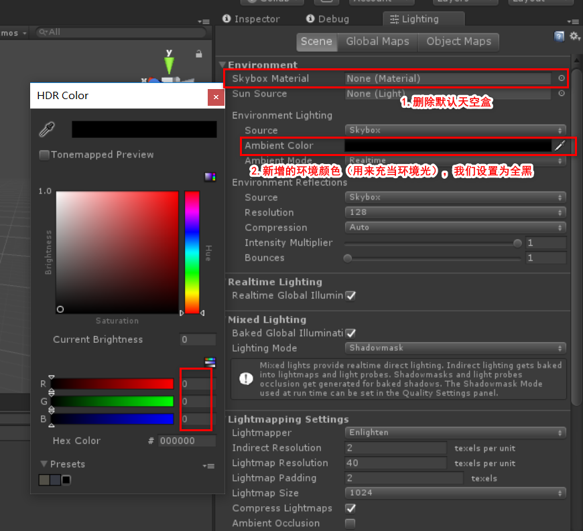The image size is (583, 531).
Task: Toggle Baked Global Illumination checkbox
Action: (x=350, y=333)
